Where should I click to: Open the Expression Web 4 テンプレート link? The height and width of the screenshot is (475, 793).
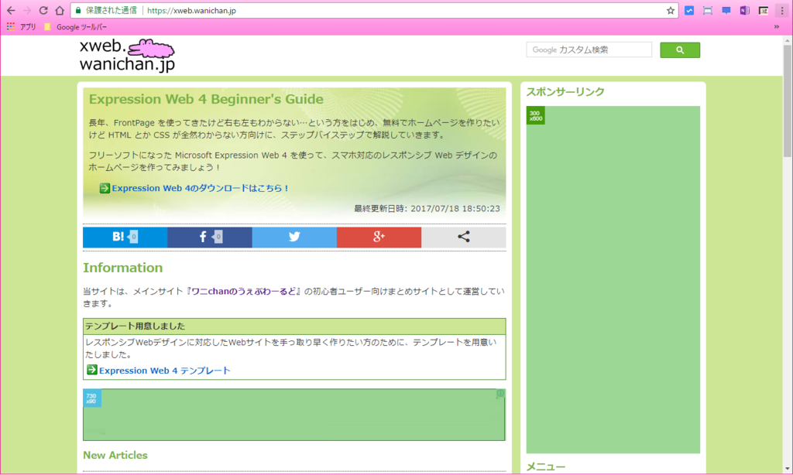coord(165,371)
